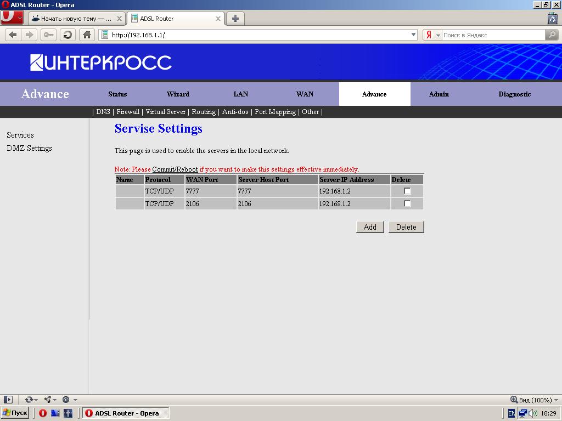Click the Add button

(370, 227)
